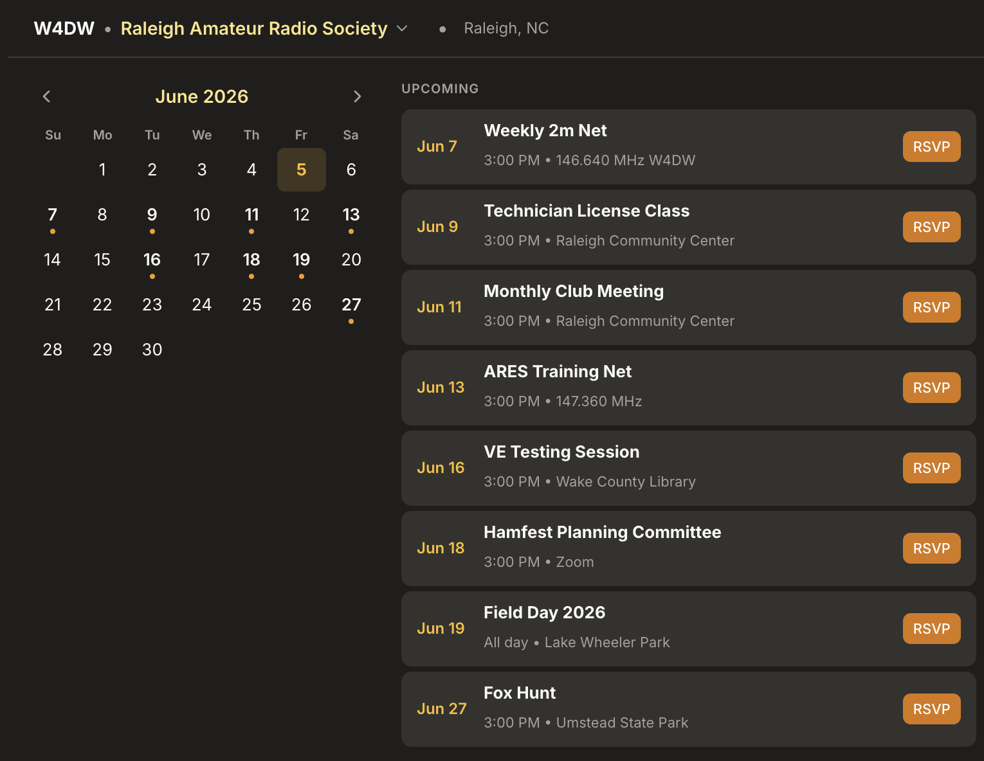Click the UPCOMING section heading
The height and width of the screenshot is (761, 984).
440,89
